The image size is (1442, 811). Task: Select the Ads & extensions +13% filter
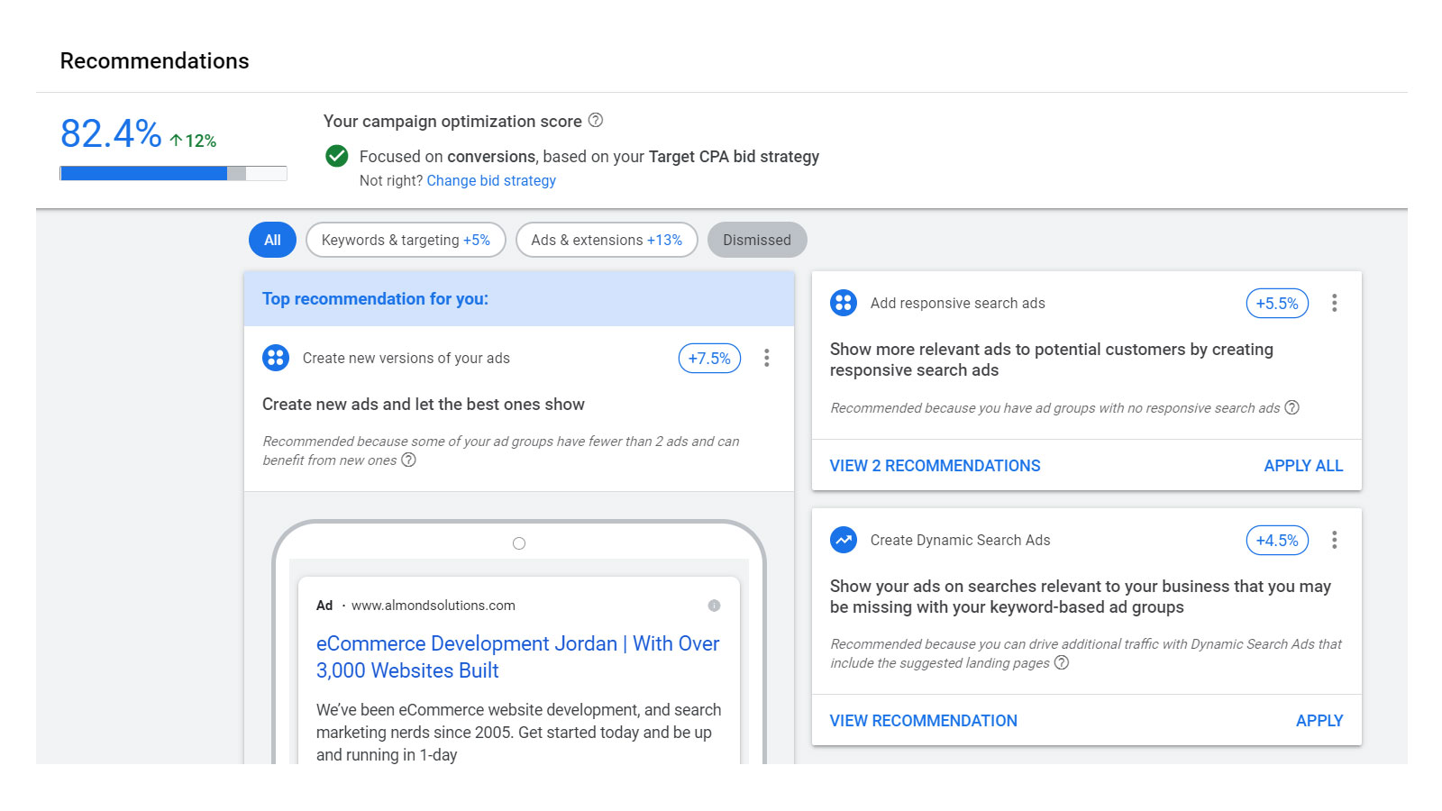click(x=607, y=240)
